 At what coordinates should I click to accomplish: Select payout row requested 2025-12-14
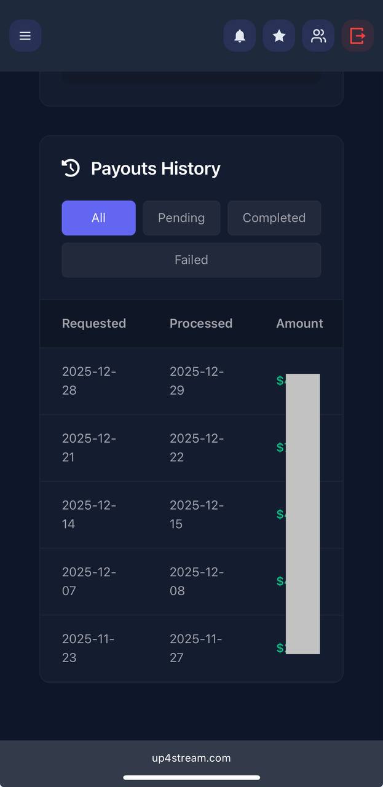tap(191, 515)
